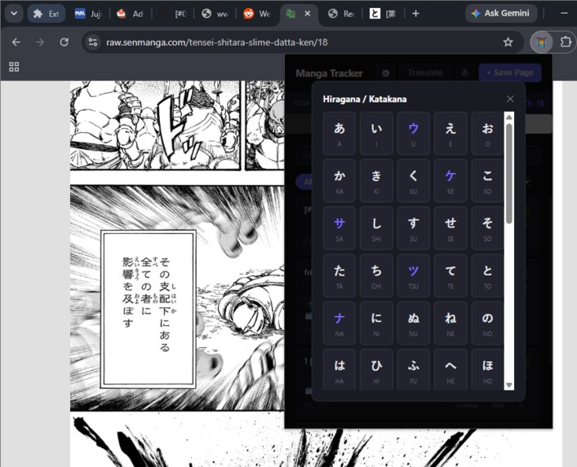Click the い (I) kana tile
Viewport: 577px width, 467px height.
point(376,134)
